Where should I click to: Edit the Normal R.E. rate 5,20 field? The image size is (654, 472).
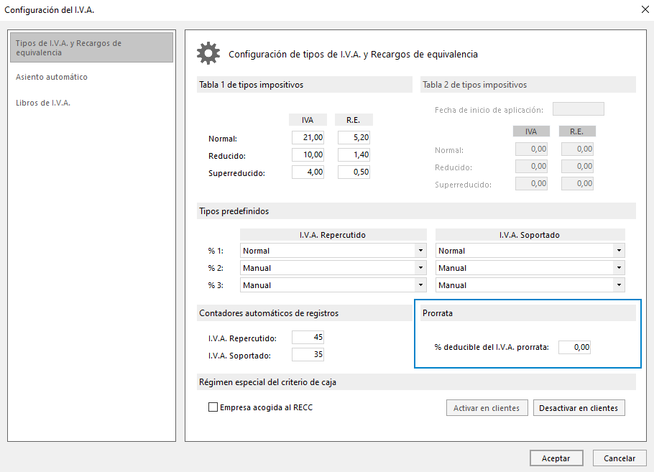pos(354,137)
